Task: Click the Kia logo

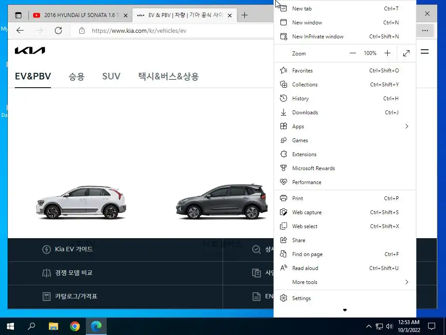Action: pyautogui.click(x=30, y=51)
